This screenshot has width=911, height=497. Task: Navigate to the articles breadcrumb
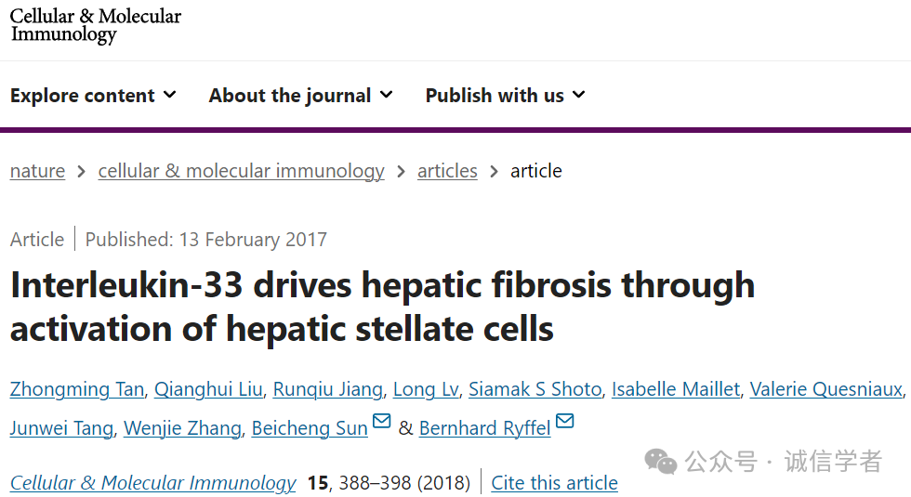tap(447, 171)
